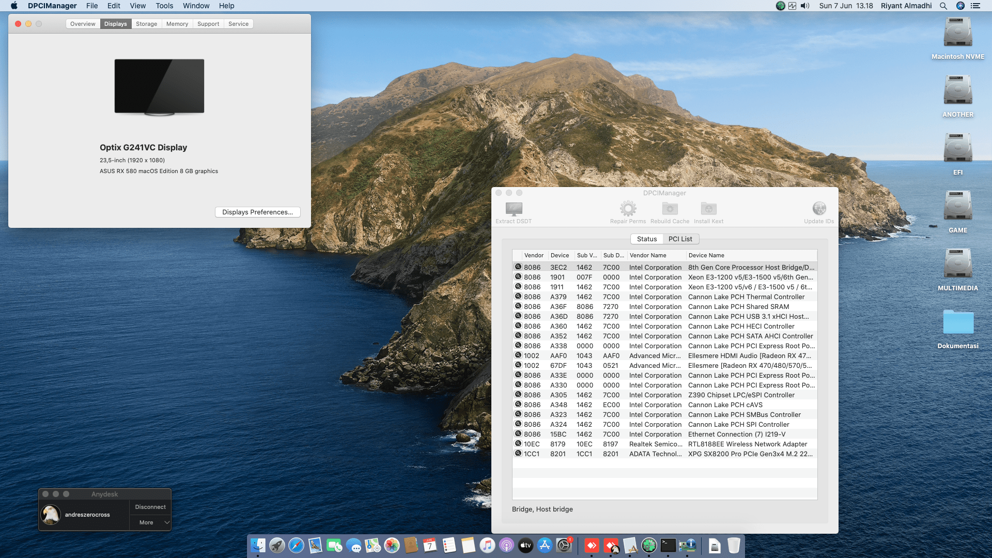The width and height of the screenshot is (992, 558).
Task: Click the Vendor Name column header
Action: pyautogui.click(x=656, y=255)
